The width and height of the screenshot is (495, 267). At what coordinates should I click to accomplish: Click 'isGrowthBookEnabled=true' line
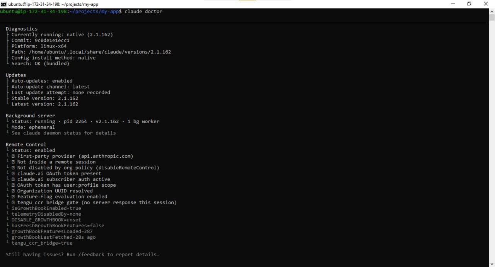coord(46,209)
